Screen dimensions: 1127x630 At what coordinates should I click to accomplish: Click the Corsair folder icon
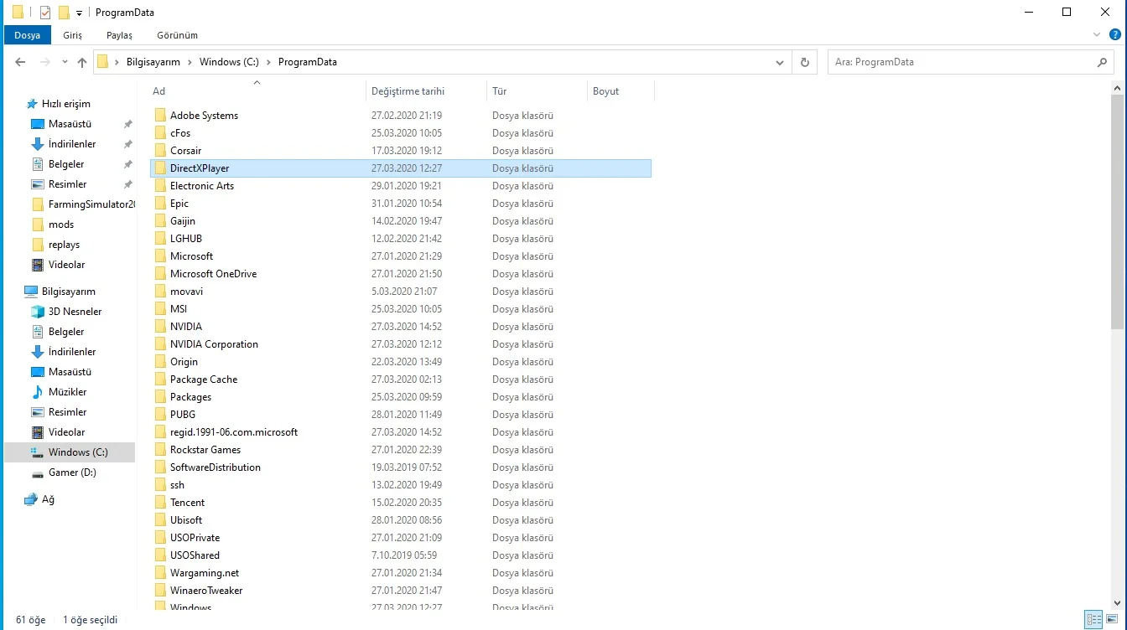coord(160,151)
